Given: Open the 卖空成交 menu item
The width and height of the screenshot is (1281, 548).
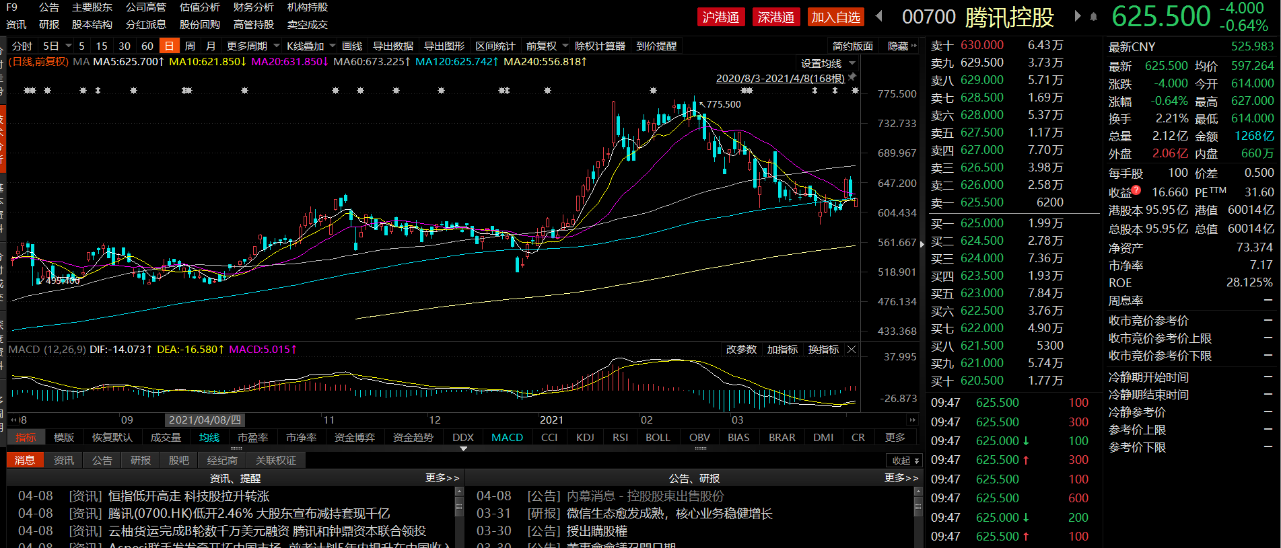Looking at the screenshot, I should coord(308,25).
